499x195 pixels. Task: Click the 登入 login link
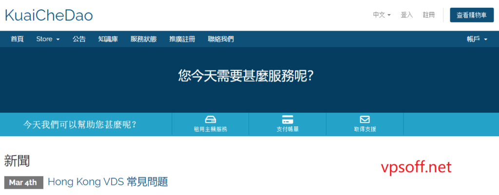(406, 15)
